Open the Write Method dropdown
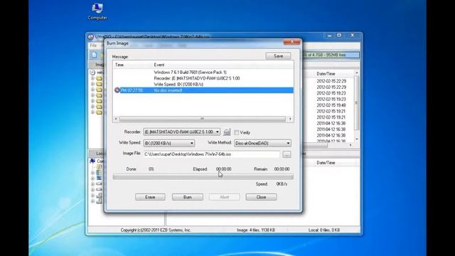This screenshot has width=455, height=256. click(x=288, y=143)
